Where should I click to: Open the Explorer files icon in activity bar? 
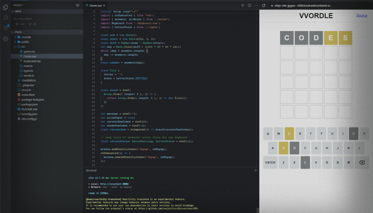(x=5, y=7)
